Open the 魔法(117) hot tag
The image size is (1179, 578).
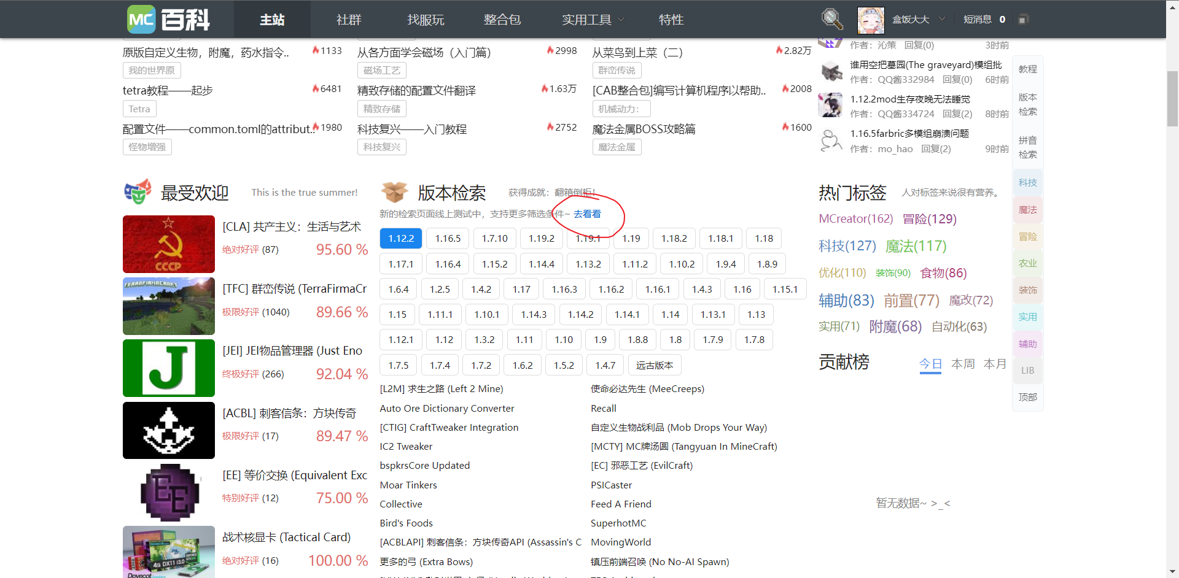pos(916,246)
